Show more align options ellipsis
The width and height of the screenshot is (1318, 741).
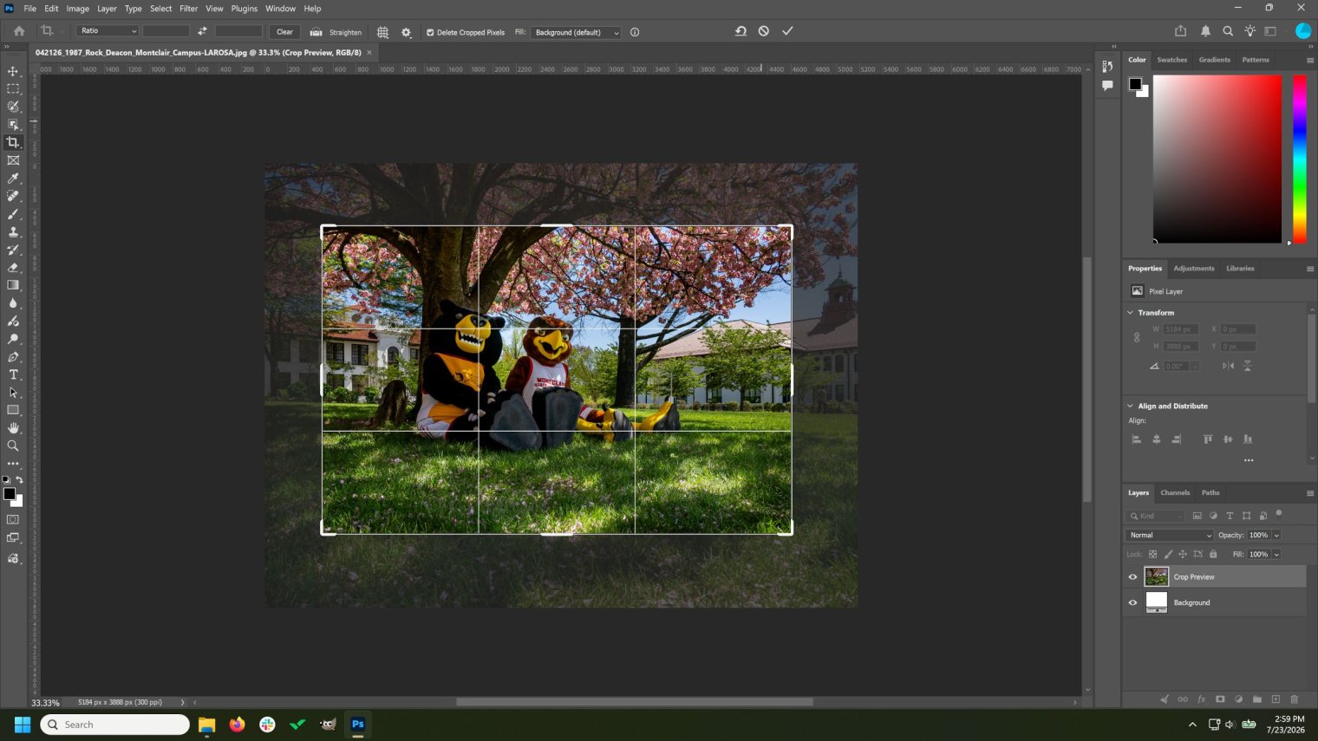(x=1249, y=460)
